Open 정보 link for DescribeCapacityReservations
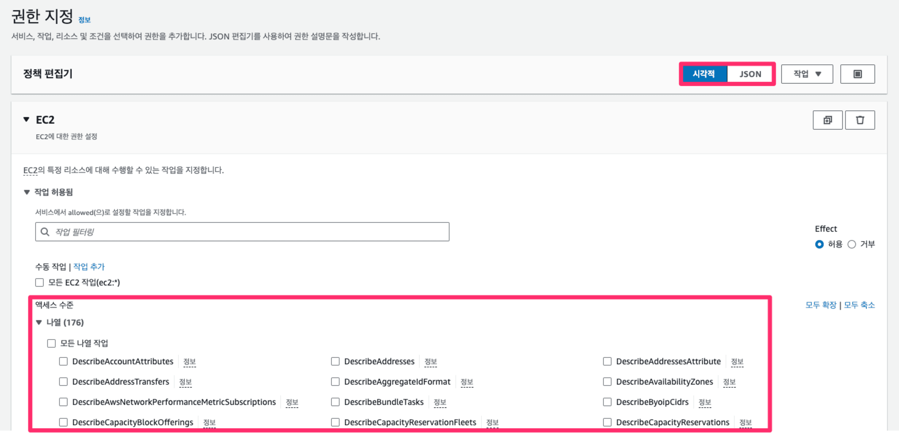 tap(746, 422)
